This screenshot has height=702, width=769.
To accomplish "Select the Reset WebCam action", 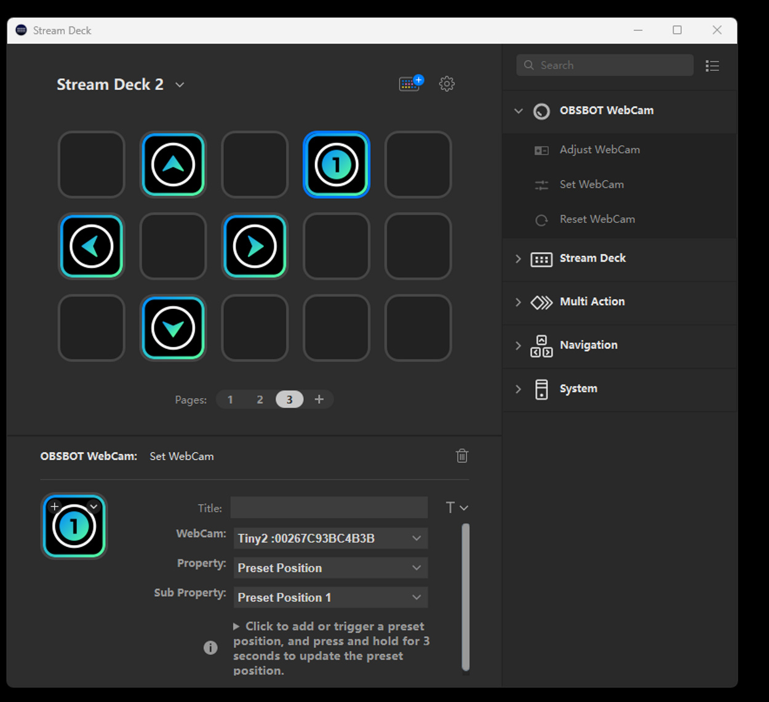I will pos(597,219).
